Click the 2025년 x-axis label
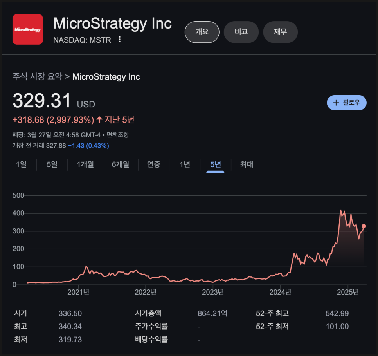Image resolution: width=378 pixels, height=356 pixels. 347,292
